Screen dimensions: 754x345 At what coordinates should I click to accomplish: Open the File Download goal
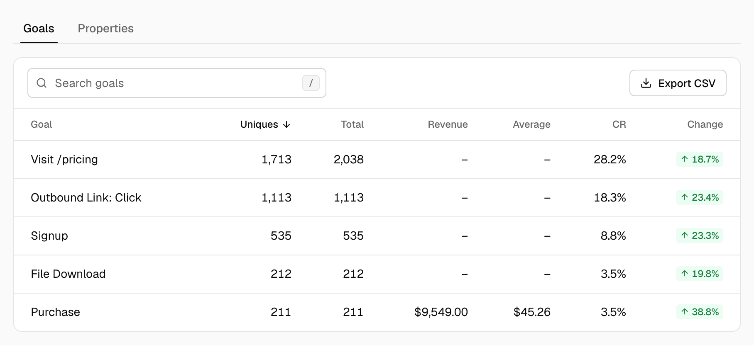[x=68, y=274]
